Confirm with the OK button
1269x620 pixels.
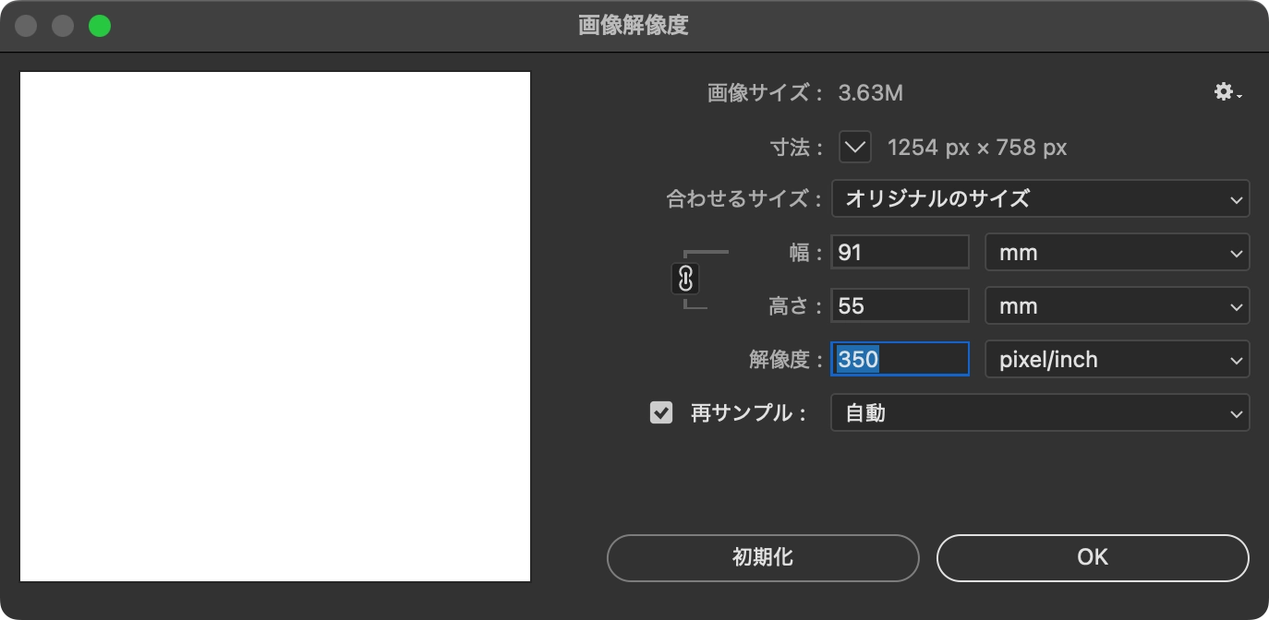click(x=1093, y=557)
